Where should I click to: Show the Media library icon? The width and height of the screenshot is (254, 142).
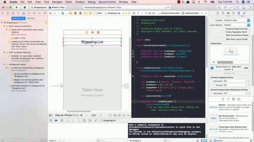tap(239, 99)
